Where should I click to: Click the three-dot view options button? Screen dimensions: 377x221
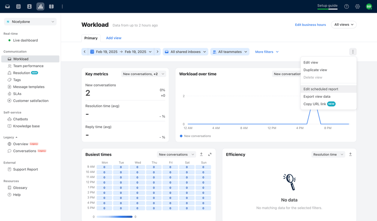coord(352,52)
